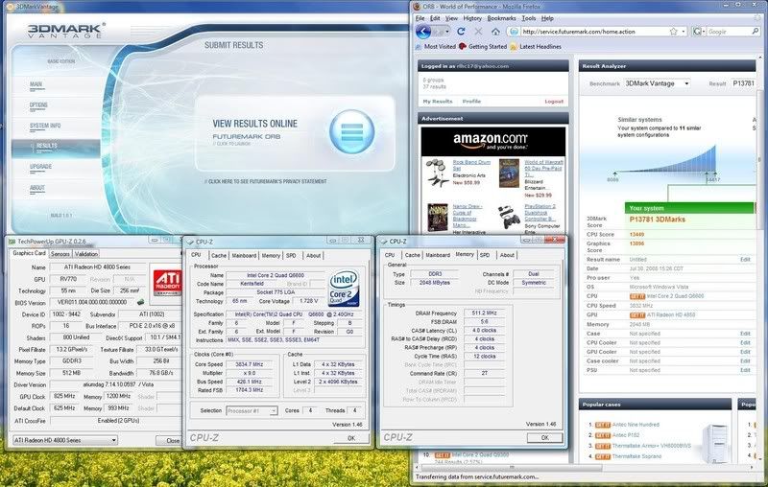
Task: Click Close button in GPU-Z
Action: [x=170, y=441]
